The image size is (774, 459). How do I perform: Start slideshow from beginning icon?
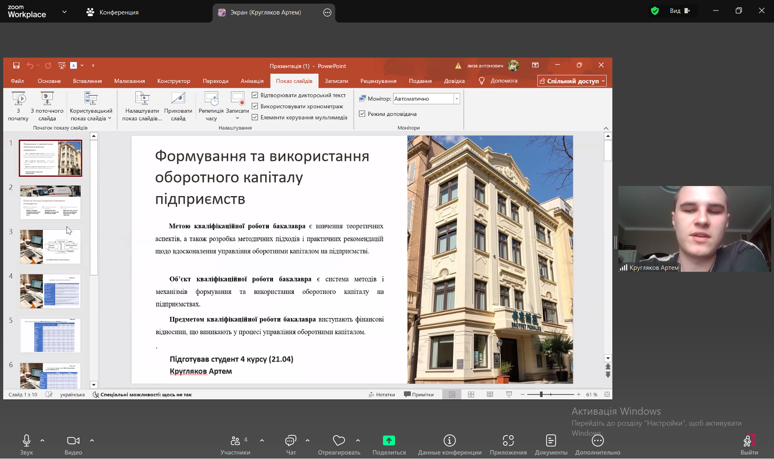click(x=19, y=99)
